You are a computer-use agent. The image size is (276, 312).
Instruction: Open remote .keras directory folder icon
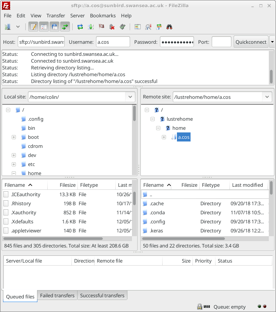(145, 231)
